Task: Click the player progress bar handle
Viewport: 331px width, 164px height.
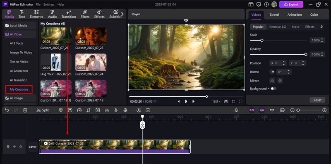Action: pos(206,96)
